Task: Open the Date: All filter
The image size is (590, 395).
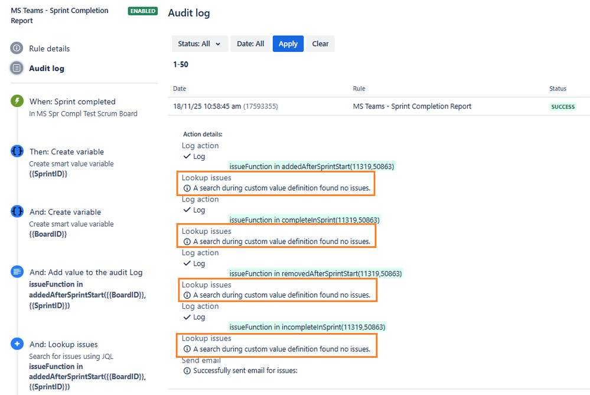Action: pos(250,44)
